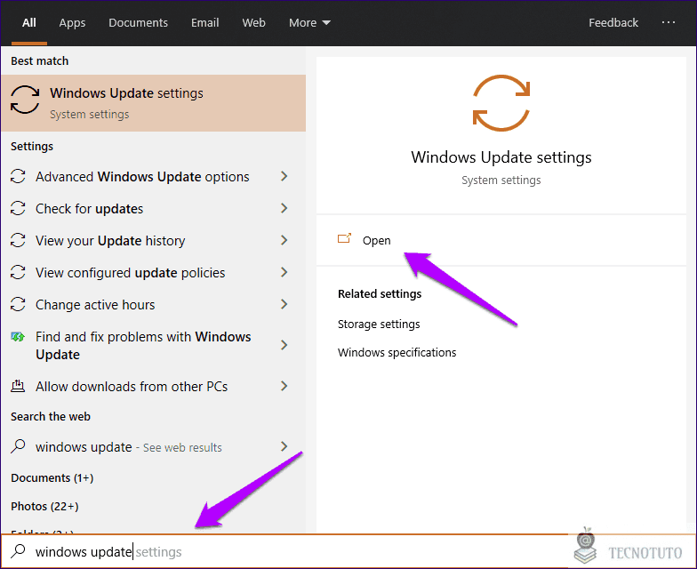Switch to the Apps tab
The image size is (697, 569).
[x=72, y=23]
